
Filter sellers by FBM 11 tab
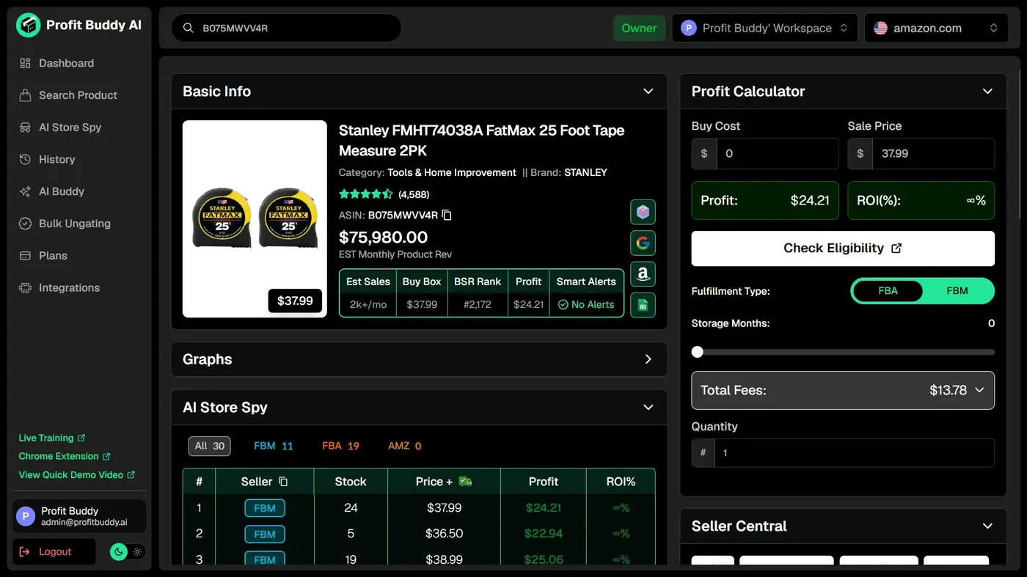pyautogui.click(x=273, y=446)
